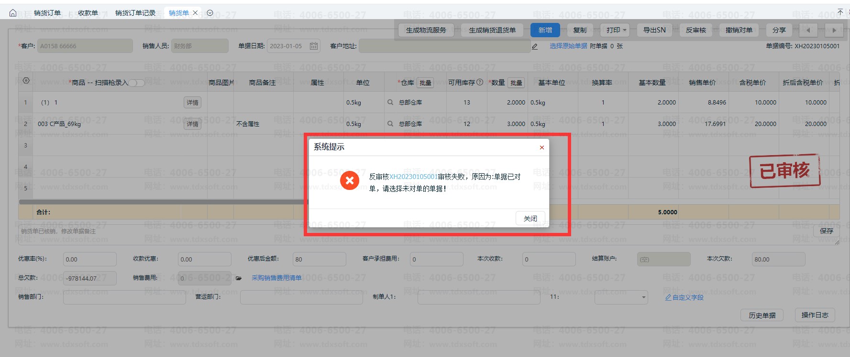
Task: Expand the dropdown for field 11
Action: coord(643,297)
